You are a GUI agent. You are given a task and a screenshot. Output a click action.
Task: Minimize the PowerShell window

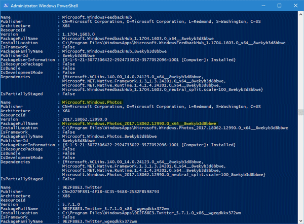[x=263, y=6]
